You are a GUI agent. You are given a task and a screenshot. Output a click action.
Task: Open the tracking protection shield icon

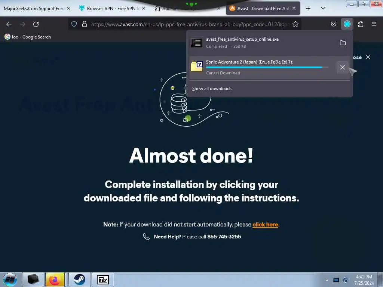point(74,24)
